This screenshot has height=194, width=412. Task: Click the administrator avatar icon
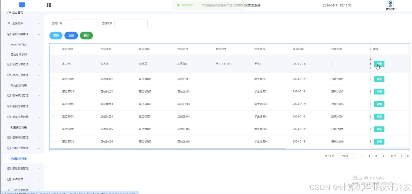pyautogui.click(x=390, y=4)
